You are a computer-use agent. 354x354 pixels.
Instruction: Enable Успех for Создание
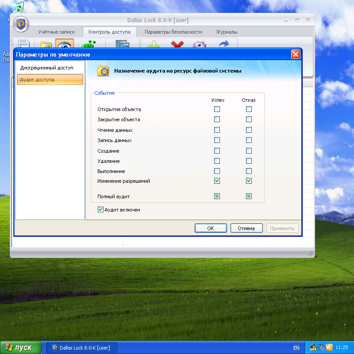click(217, 150)
